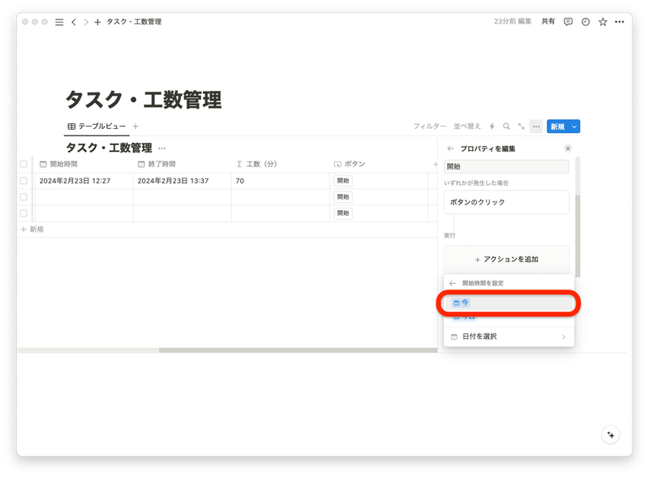Click the lightning bolt automation icon
The width and height of the screenshot is (649, 477).
492,127
